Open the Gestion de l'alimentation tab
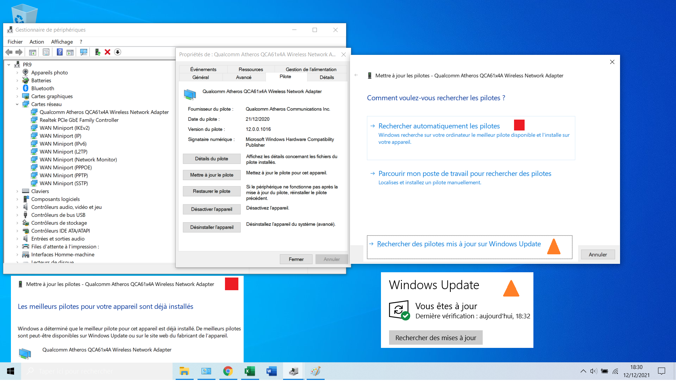The width and height of the screenshot is (676, 382). (311, 70)
